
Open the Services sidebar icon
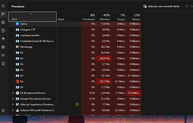click(3, 64)
